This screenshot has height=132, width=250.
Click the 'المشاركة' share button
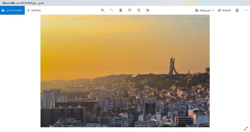[x=224, y=10]
